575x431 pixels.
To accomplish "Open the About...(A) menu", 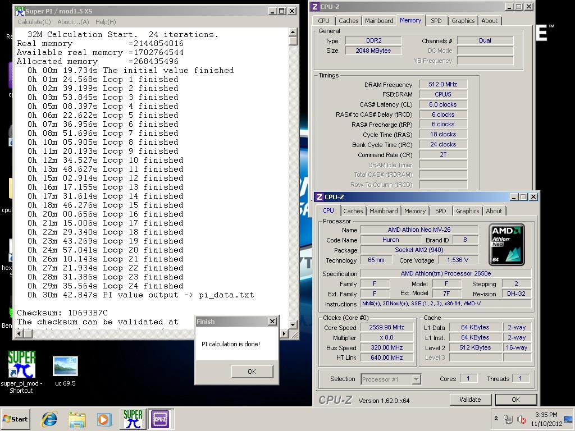I will (73, 22).
